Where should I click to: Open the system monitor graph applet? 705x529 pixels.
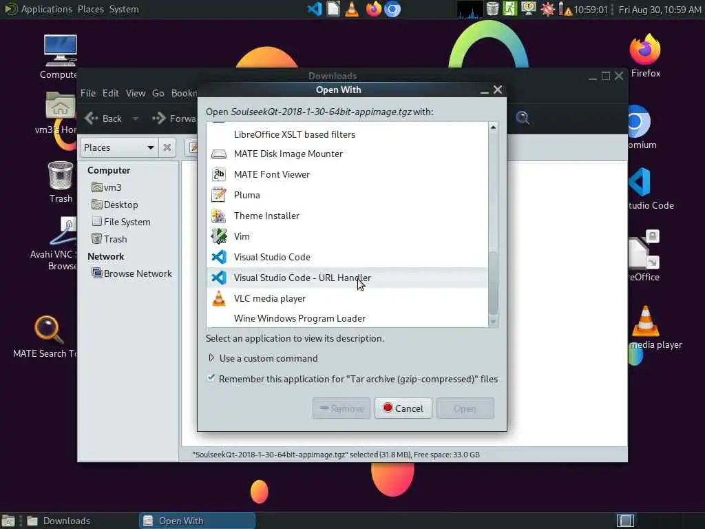coord(470,10)
